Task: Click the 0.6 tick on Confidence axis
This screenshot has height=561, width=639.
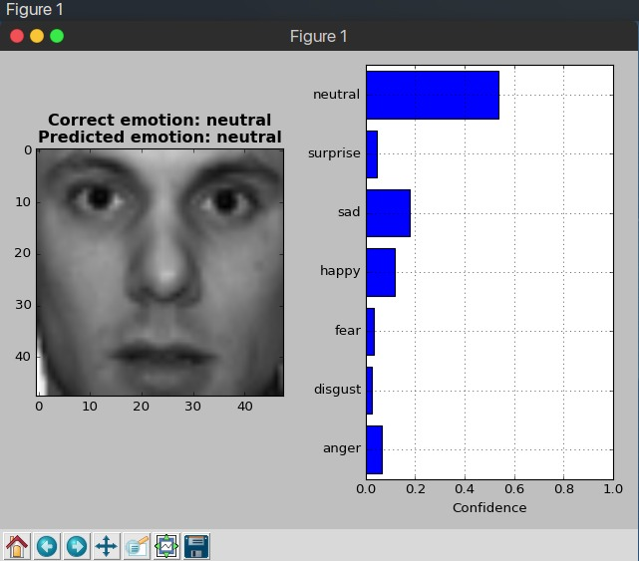Action: [x=514, y=488]
